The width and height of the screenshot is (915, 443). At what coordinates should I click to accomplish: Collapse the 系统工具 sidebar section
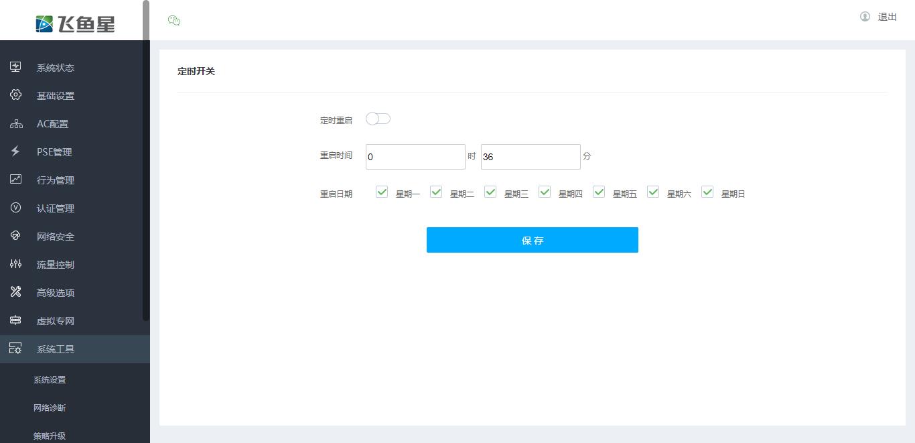(x=56, y=349)
